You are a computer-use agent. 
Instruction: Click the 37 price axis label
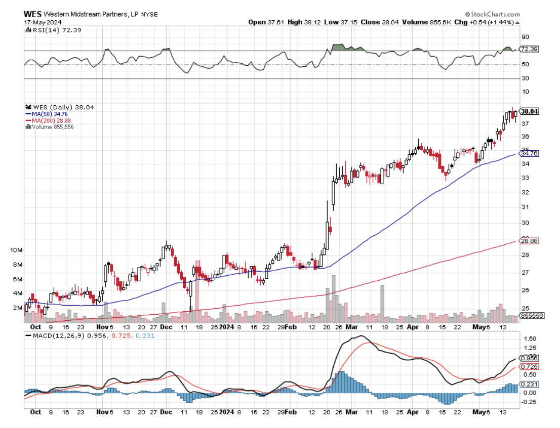point(526,124)
